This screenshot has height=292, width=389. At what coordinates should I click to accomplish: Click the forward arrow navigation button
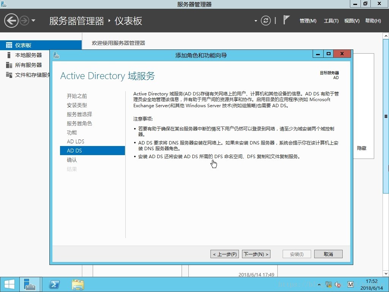[x=24, y=21]
